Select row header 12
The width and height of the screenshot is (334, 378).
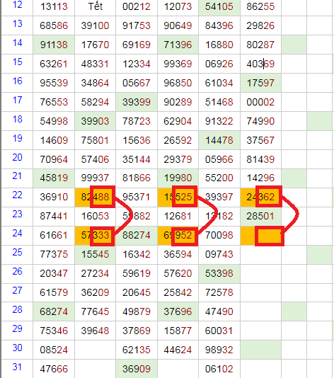(17, 6)
